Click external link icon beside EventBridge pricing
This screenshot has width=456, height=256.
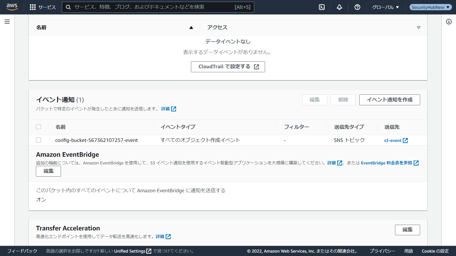tap(416, 163)
